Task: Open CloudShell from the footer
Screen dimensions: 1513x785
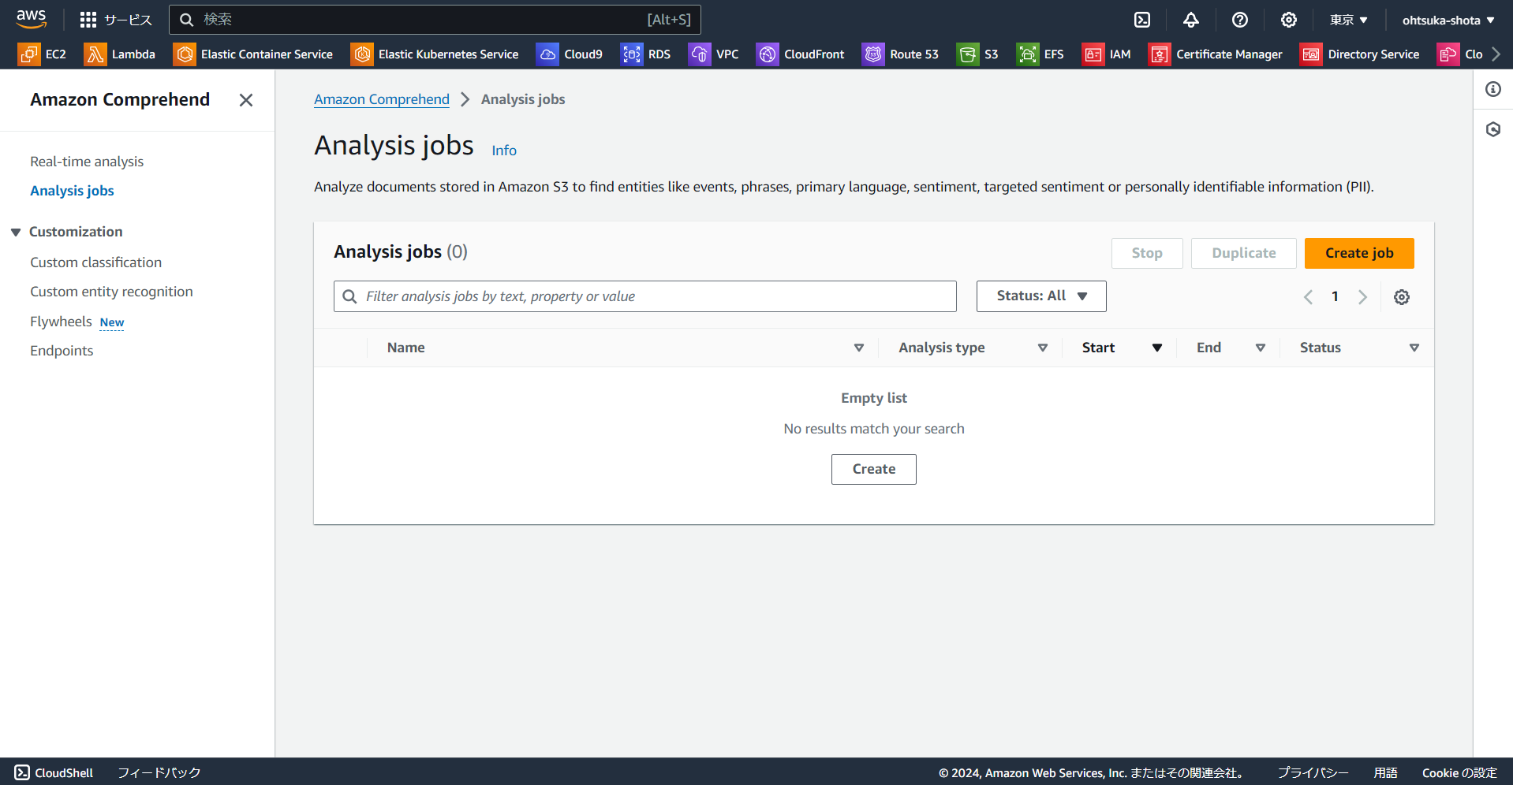Action: (x=54, y=772)
